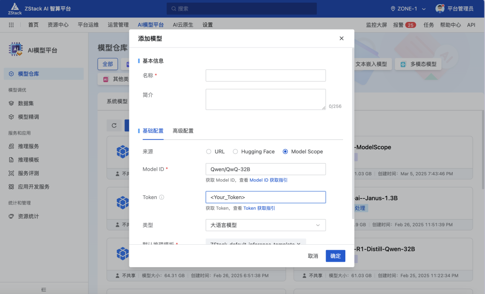
Task: Click the location pin icon beside ZONE-1
Action: [393, 9]
